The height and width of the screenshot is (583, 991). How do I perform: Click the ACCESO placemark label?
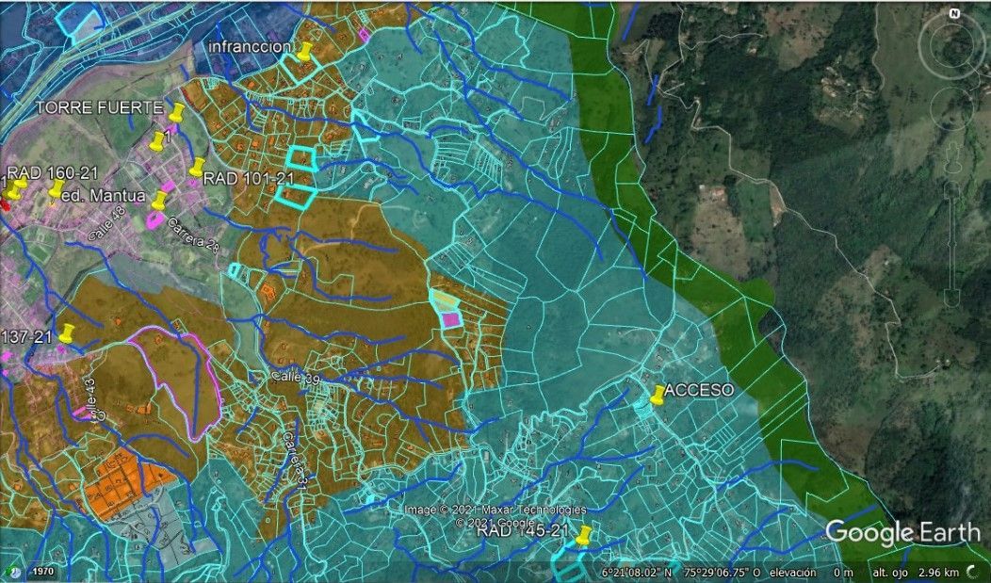pos(700,390)
